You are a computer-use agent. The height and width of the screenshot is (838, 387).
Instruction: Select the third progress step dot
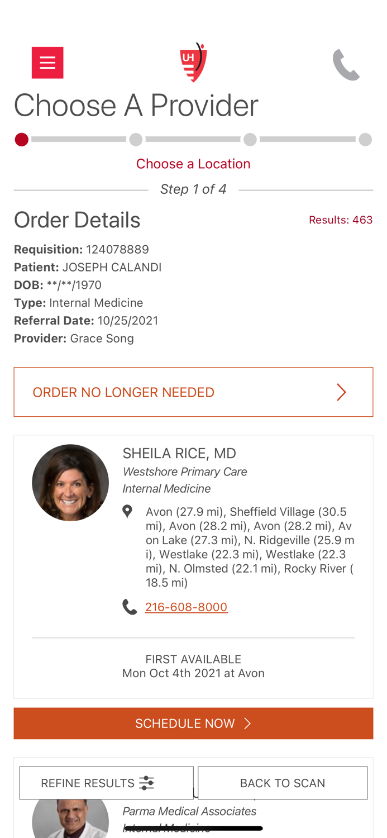pos(250,140)
